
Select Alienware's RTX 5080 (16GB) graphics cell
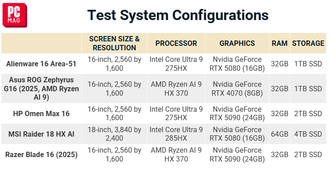(x=237, y=64)
